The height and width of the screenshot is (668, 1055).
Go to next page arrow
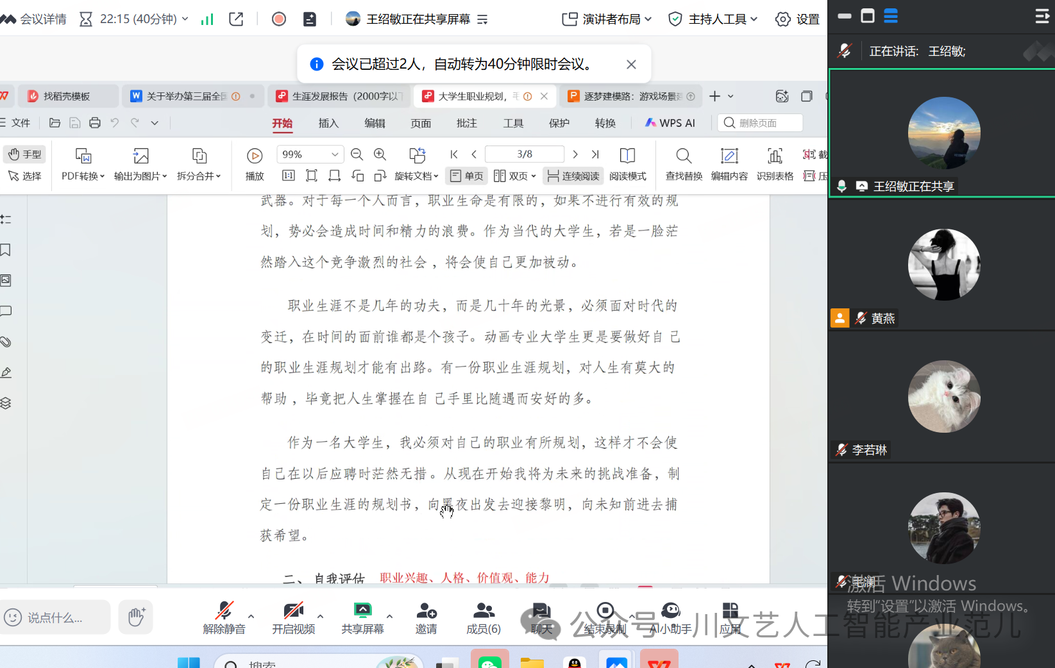[x=575, y=154]
